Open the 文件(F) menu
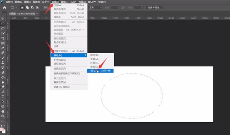The width and height of the screenshot is (230, 135). click(9, 2)
